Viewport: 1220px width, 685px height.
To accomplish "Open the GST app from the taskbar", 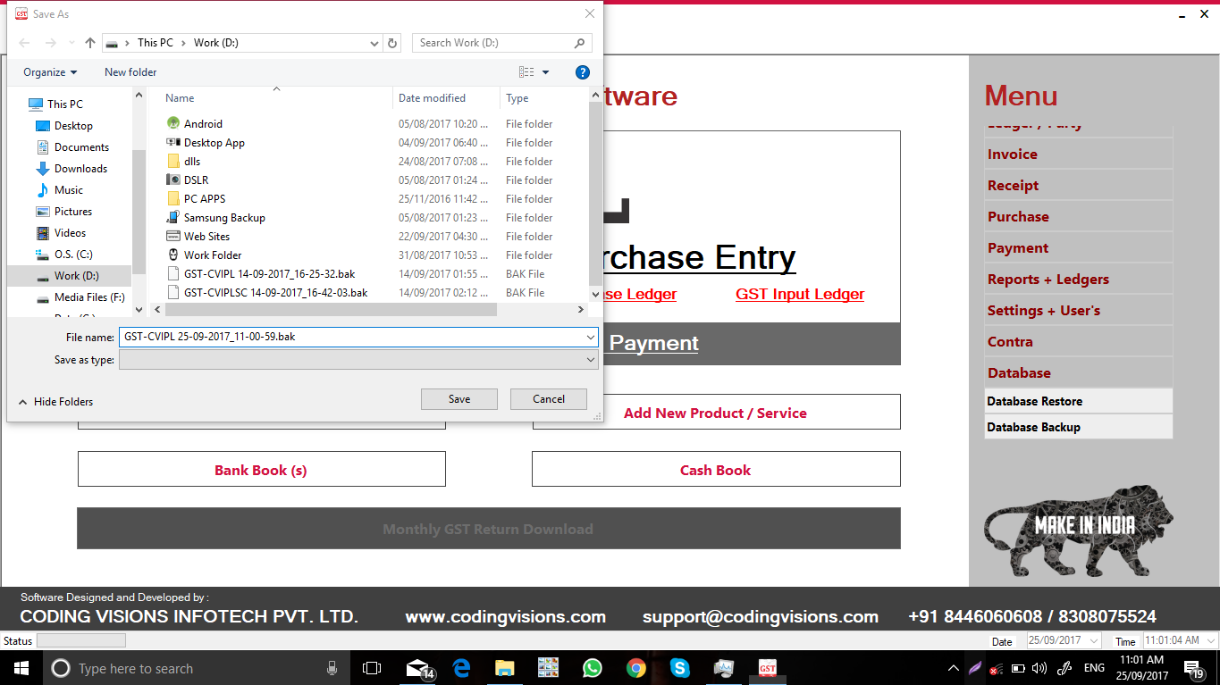I will 766,667.
